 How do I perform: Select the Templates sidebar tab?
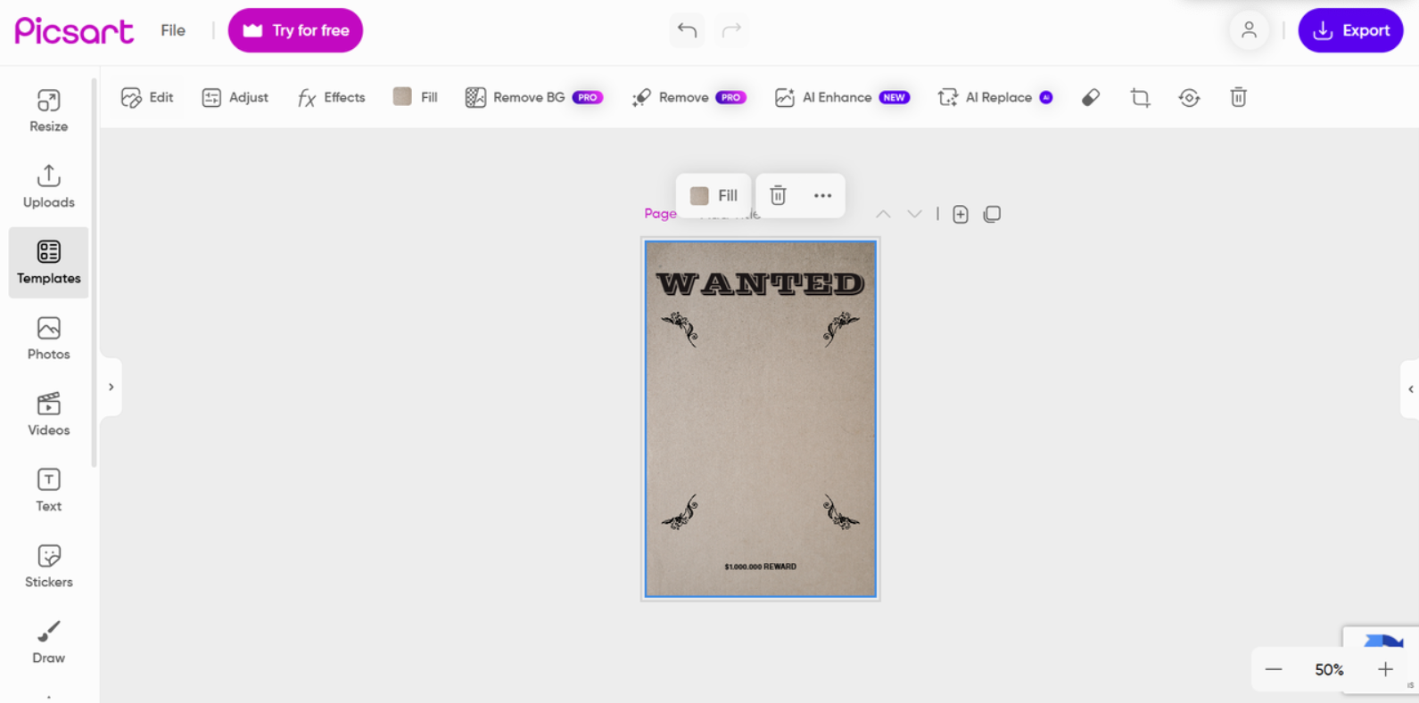click(48, 262)
